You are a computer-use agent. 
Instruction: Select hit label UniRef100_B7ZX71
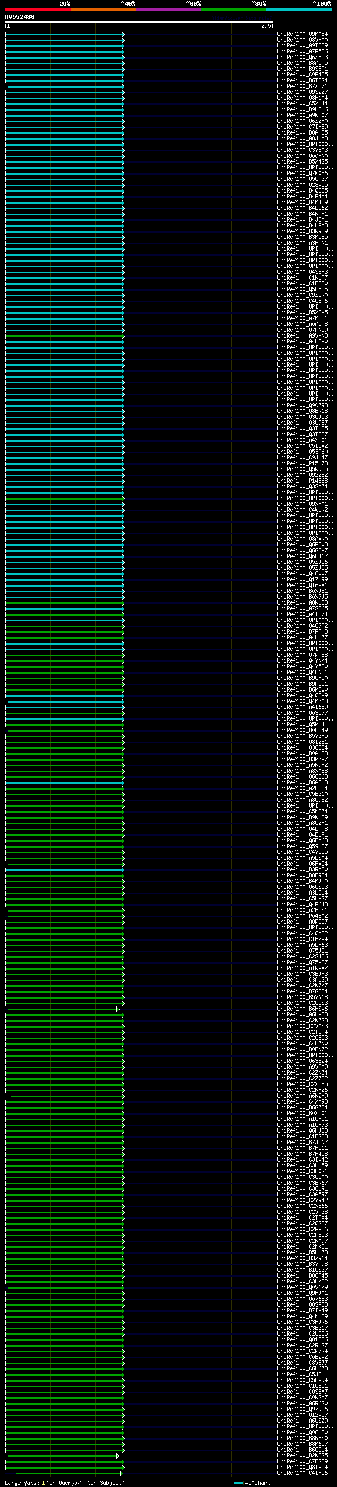(x=302, y=86)
